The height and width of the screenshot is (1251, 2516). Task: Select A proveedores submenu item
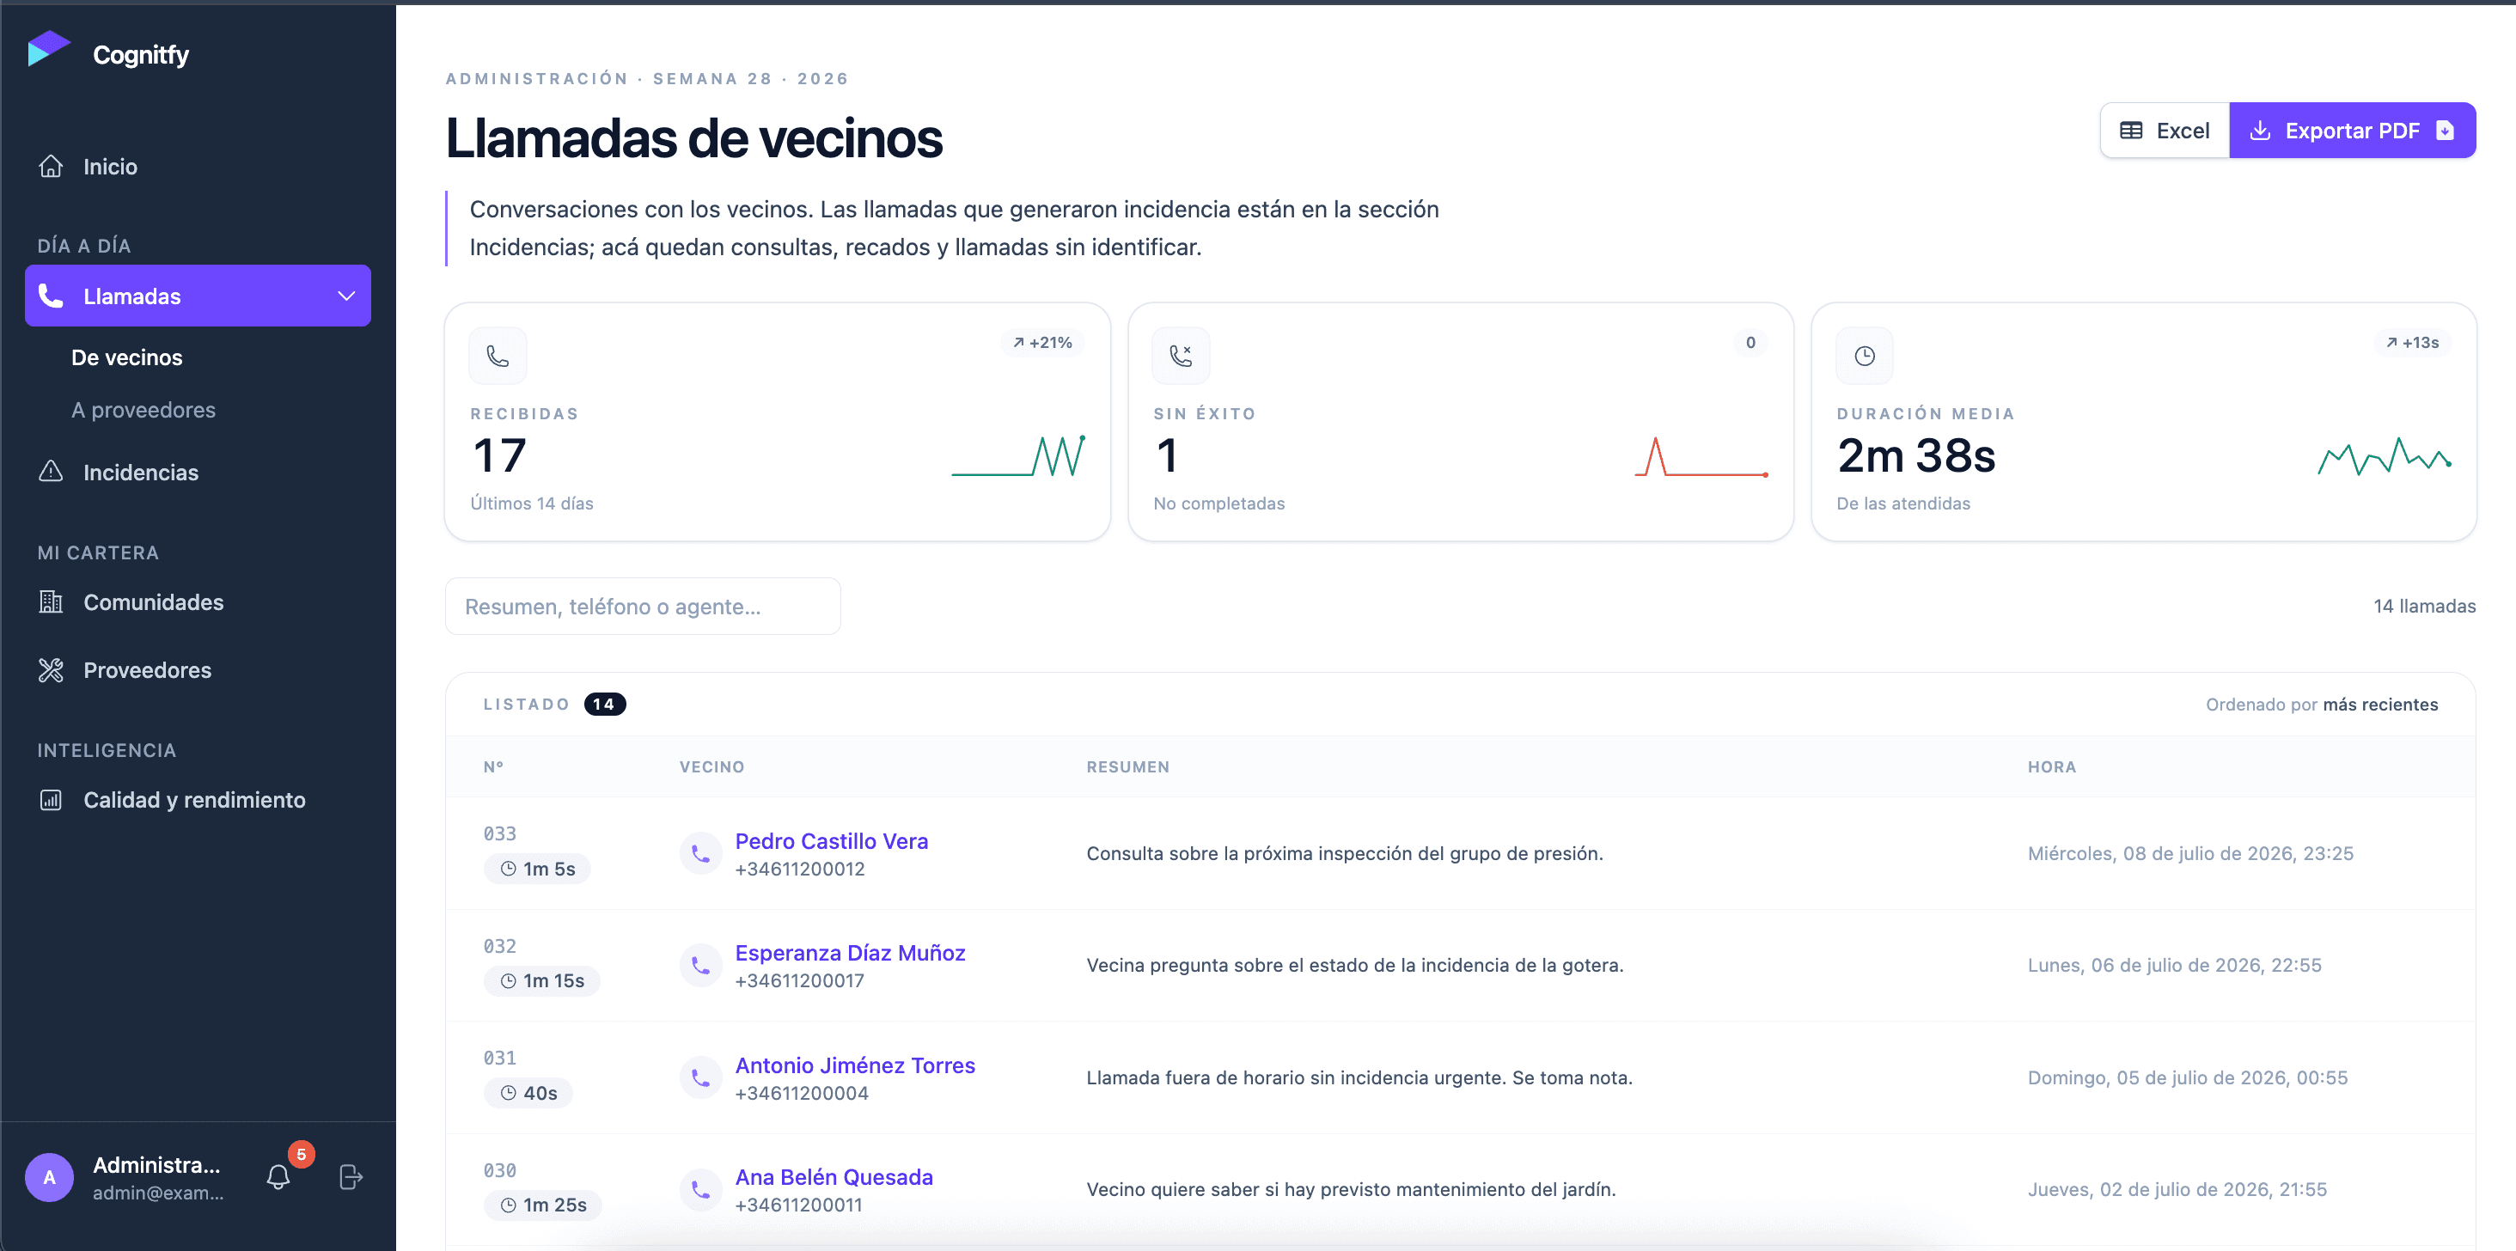pos(144,410)
